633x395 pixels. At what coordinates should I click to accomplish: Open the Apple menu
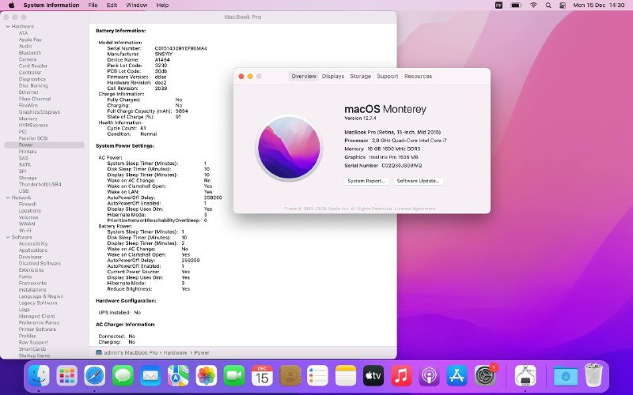(x=11, y=6)
